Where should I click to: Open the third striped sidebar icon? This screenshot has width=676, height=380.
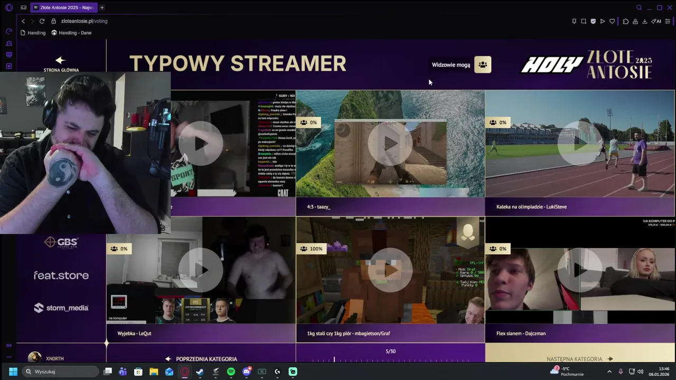click(9, 54)
